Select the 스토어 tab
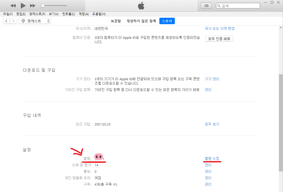Viewport: 283px width, 192px height. (x=167, y=21)
